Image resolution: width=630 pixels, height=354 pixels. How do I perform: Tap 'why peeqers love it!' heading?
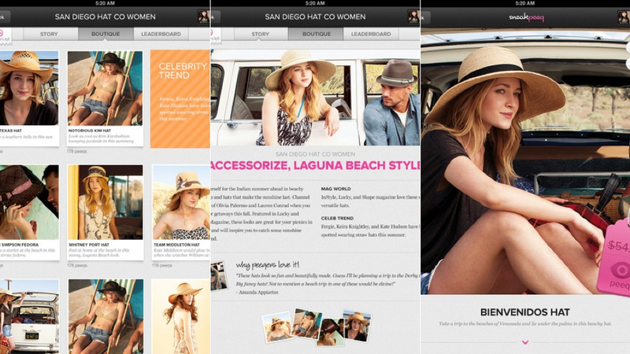(x=268, y=265)
